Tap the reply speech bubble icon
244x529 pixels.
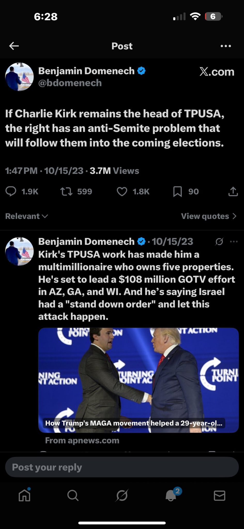pyautogui.click(x=11, y=191)
